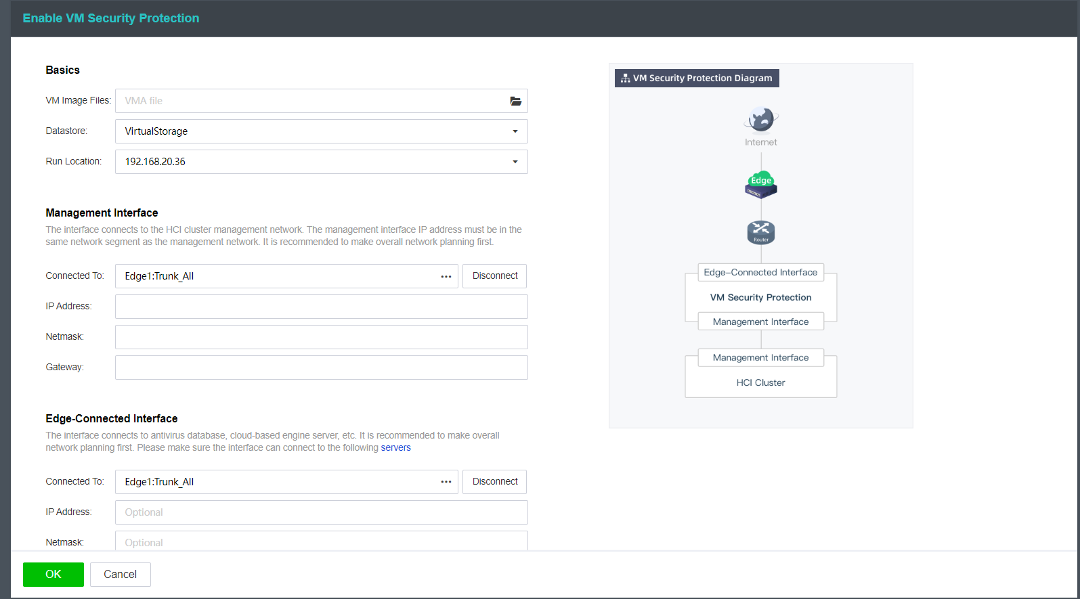Click the Management Interface Netmask field

(321, 337)
